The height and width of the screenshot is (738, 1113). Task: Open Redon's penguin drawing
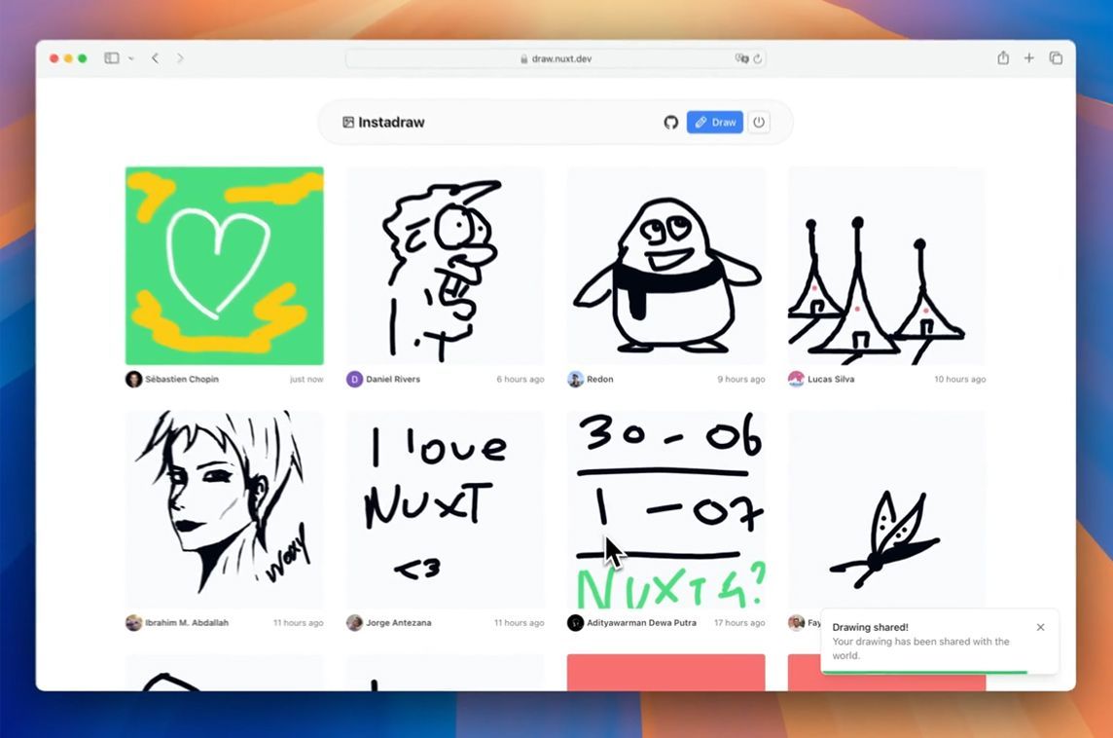[x=665, y=266]
